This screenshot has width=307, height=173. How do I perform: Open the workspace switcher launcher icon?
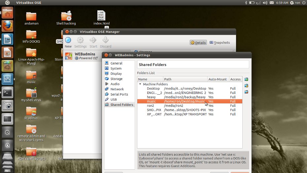[8, 119]
